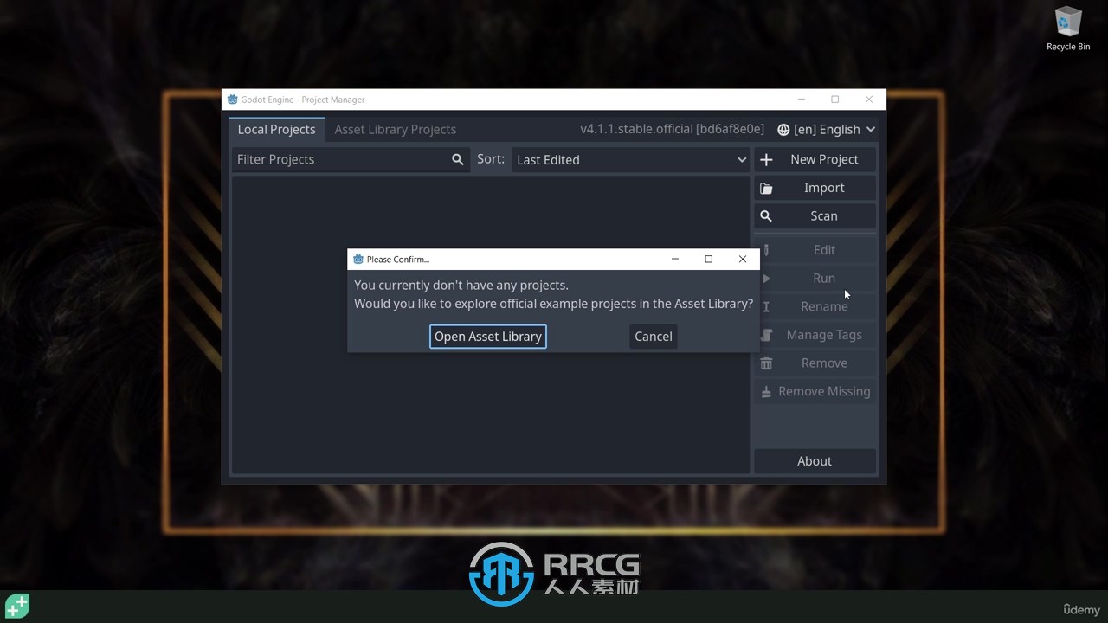Click the disabled Edit button
The image size is (1108, 623).
click(x=815, y=250)
